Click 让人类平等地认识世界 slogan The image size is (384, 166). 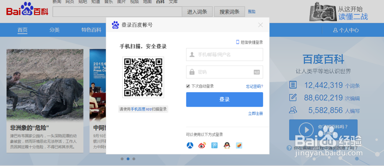(323, 72)
